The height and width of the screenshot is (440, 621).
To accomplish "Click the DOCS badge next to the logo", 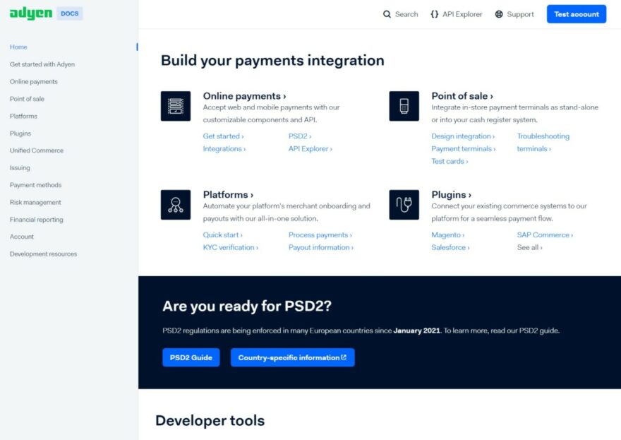I will pyautogui.click(x=68, y=13).
